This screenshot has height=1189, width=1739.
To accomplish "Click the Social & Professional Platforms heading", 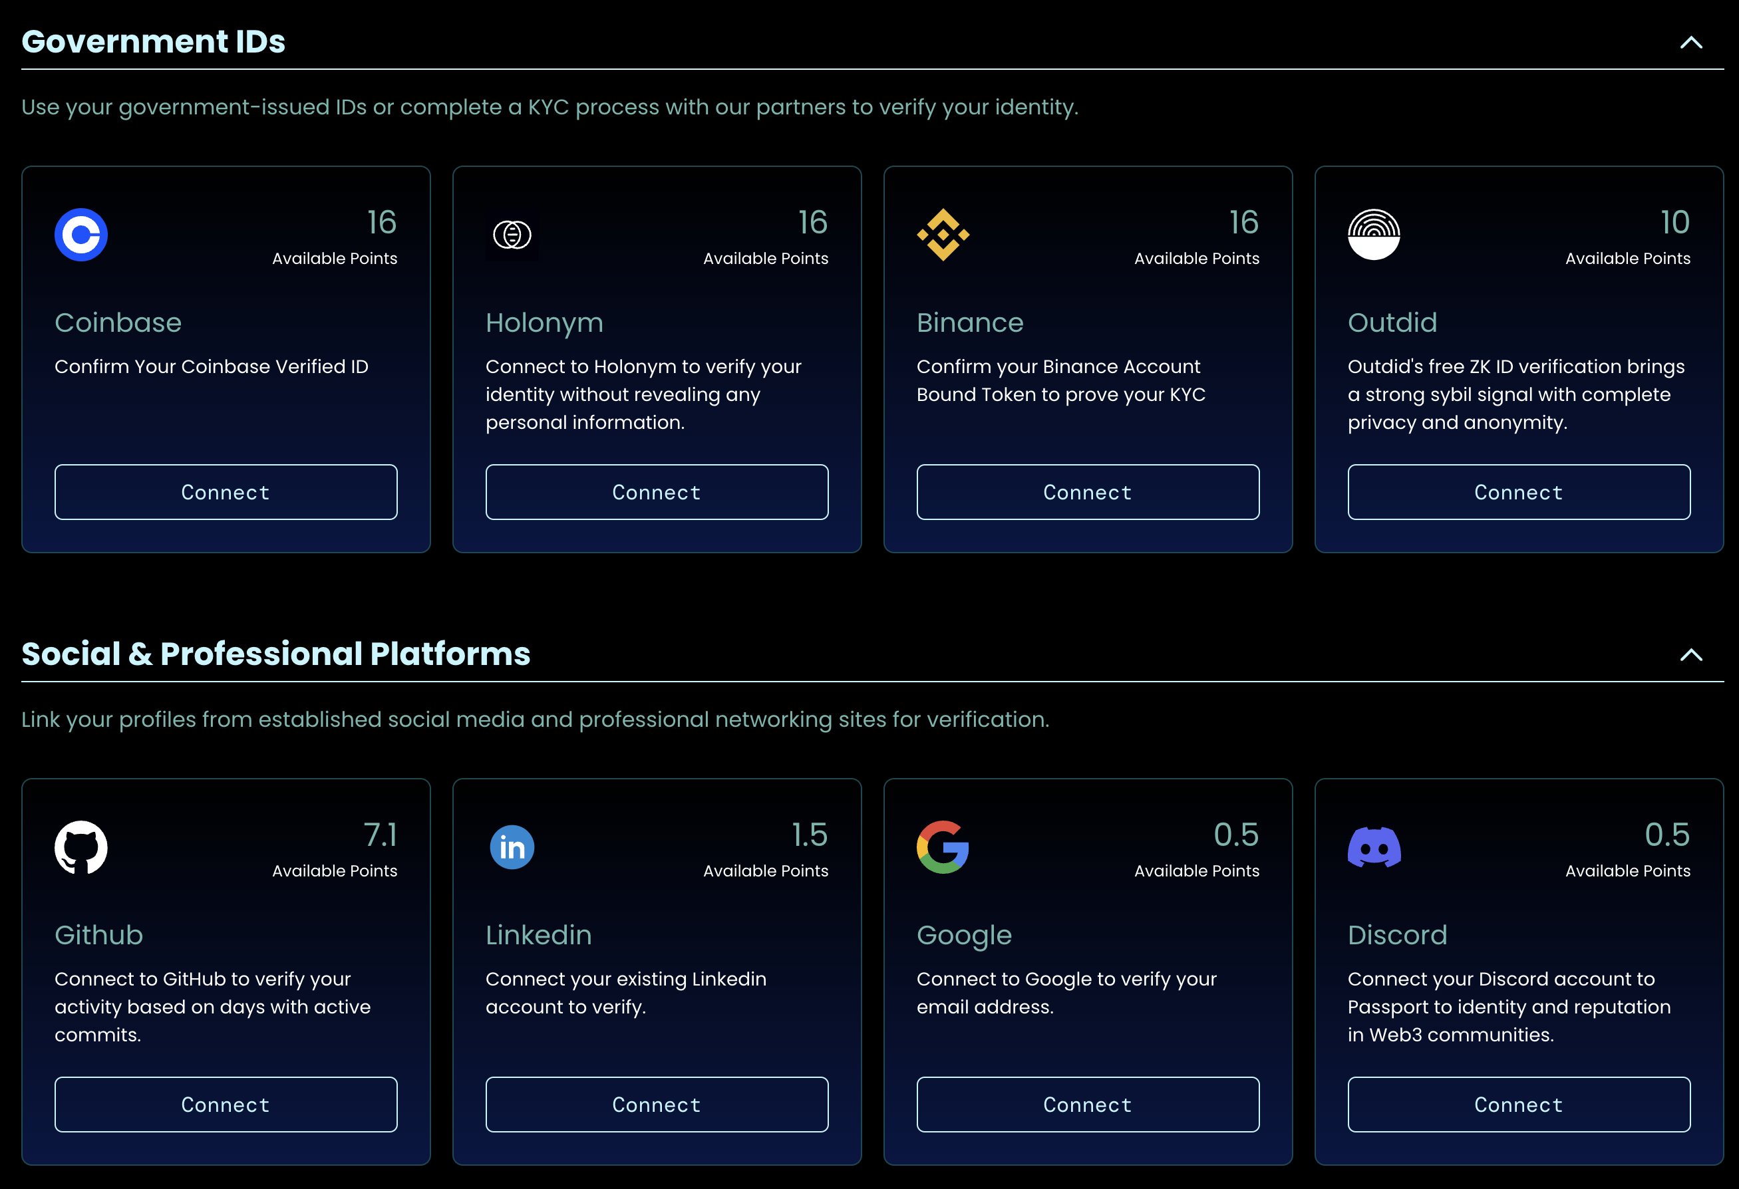I will tap(275, 654).
